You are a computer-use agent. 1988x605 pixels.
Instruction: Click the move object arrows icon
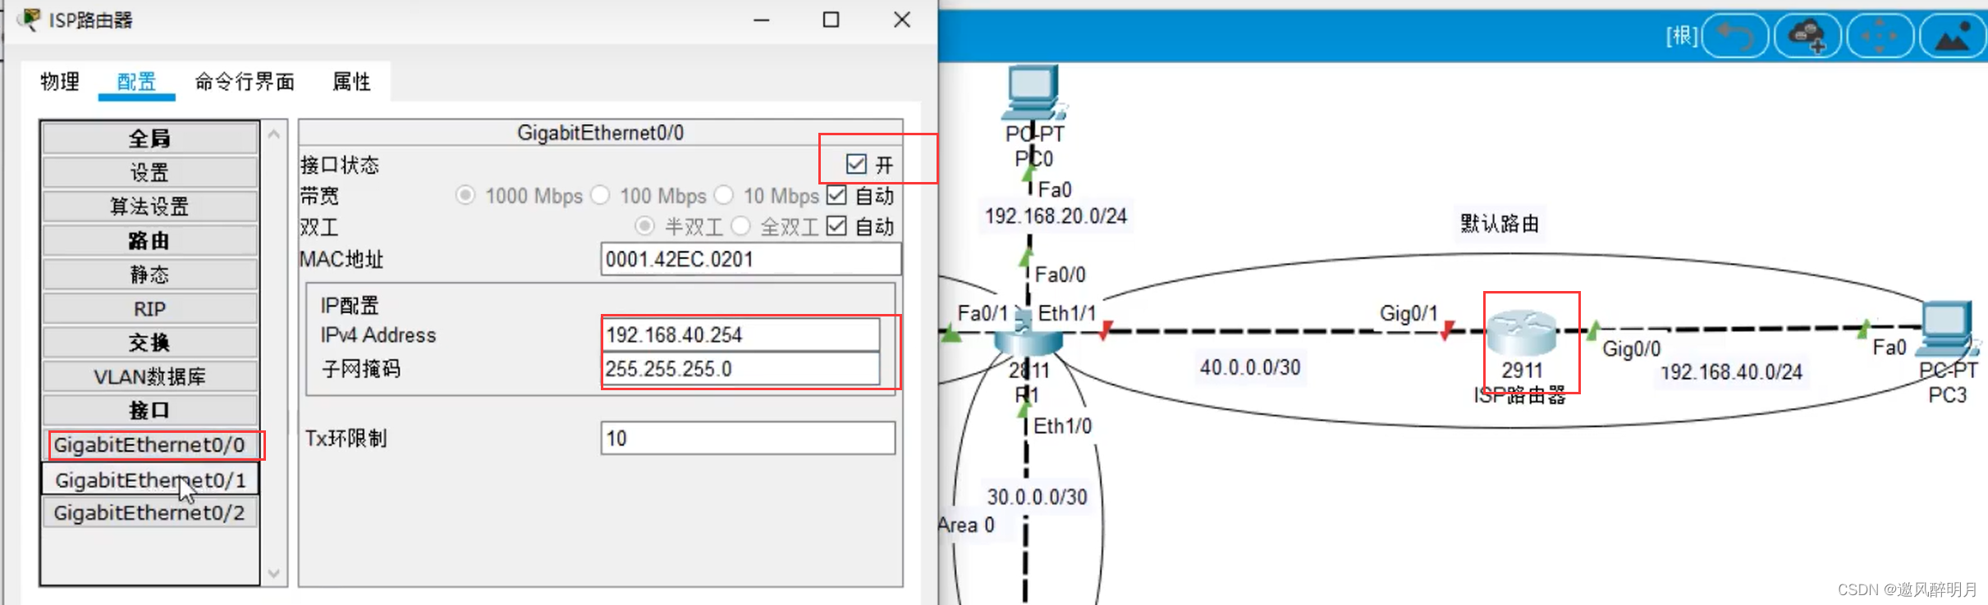click(1880, 36)
